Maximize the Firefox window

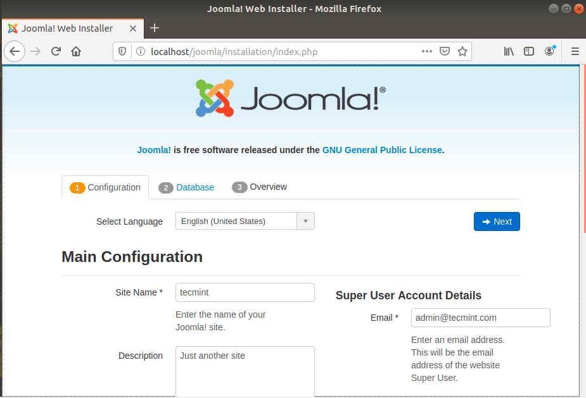pyautogui.click(x=566, y=9)
